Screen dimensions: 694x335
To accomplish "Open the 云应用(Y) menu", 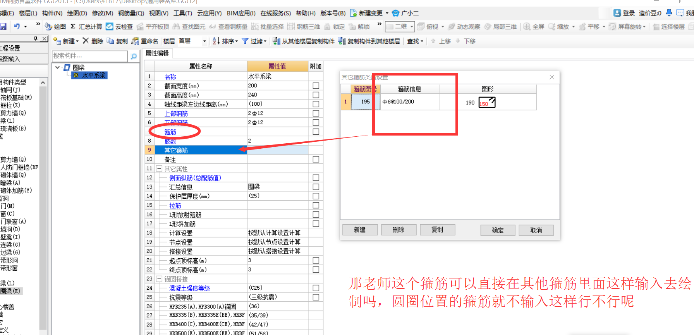I will [x=210, y=13].
